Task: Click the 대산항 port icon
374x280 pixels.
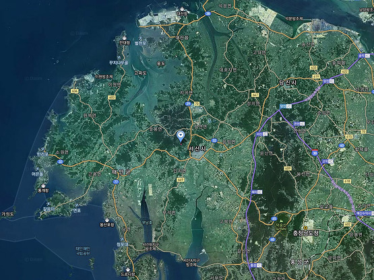Action: (183, 9)
